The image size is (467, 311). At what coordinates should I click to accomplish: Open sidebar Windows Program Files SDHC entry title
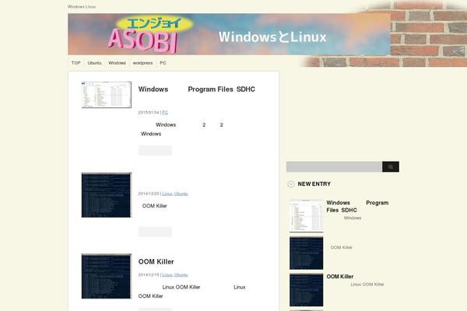(357, 207)
